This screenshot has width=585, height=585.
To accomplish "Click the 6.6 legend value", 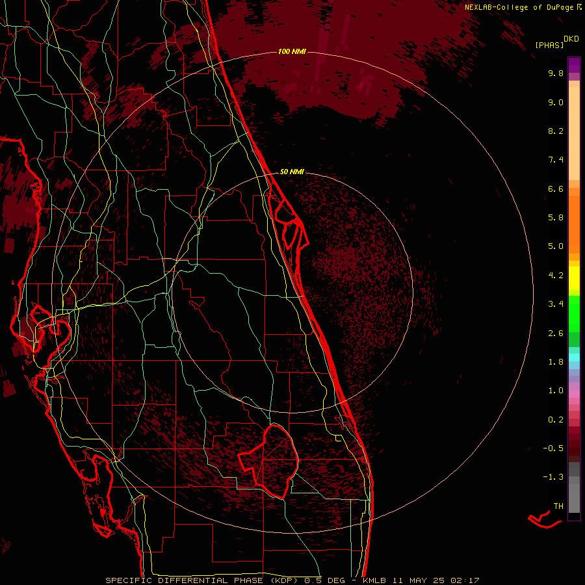I will pos(556,189).
